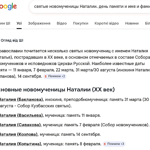The width and height of the screenshot is (150, 150).
Task: Open the Короткі відео tab
Action: click(107, 23)
